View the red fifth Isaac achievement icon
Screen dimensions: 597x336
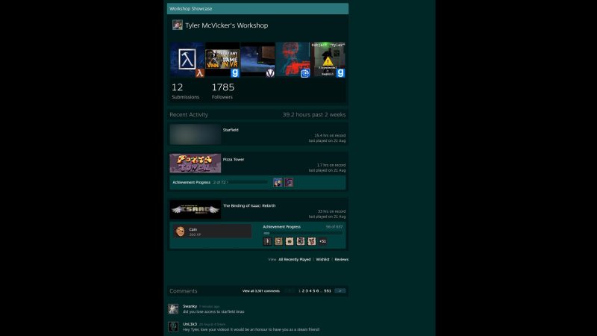311,241
